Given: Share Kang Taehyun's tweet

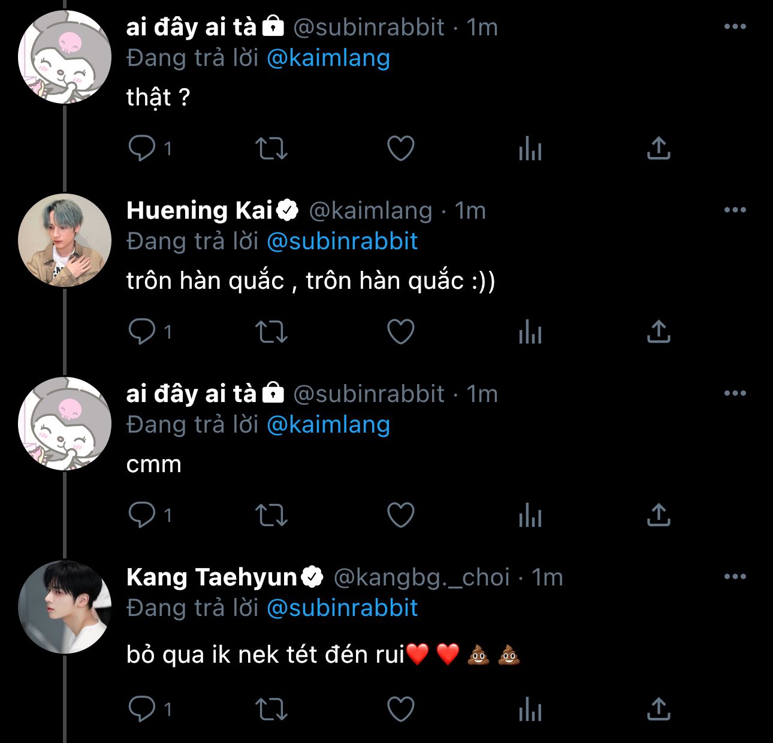Looking at the screenshot, I should (x=659, y=709).
